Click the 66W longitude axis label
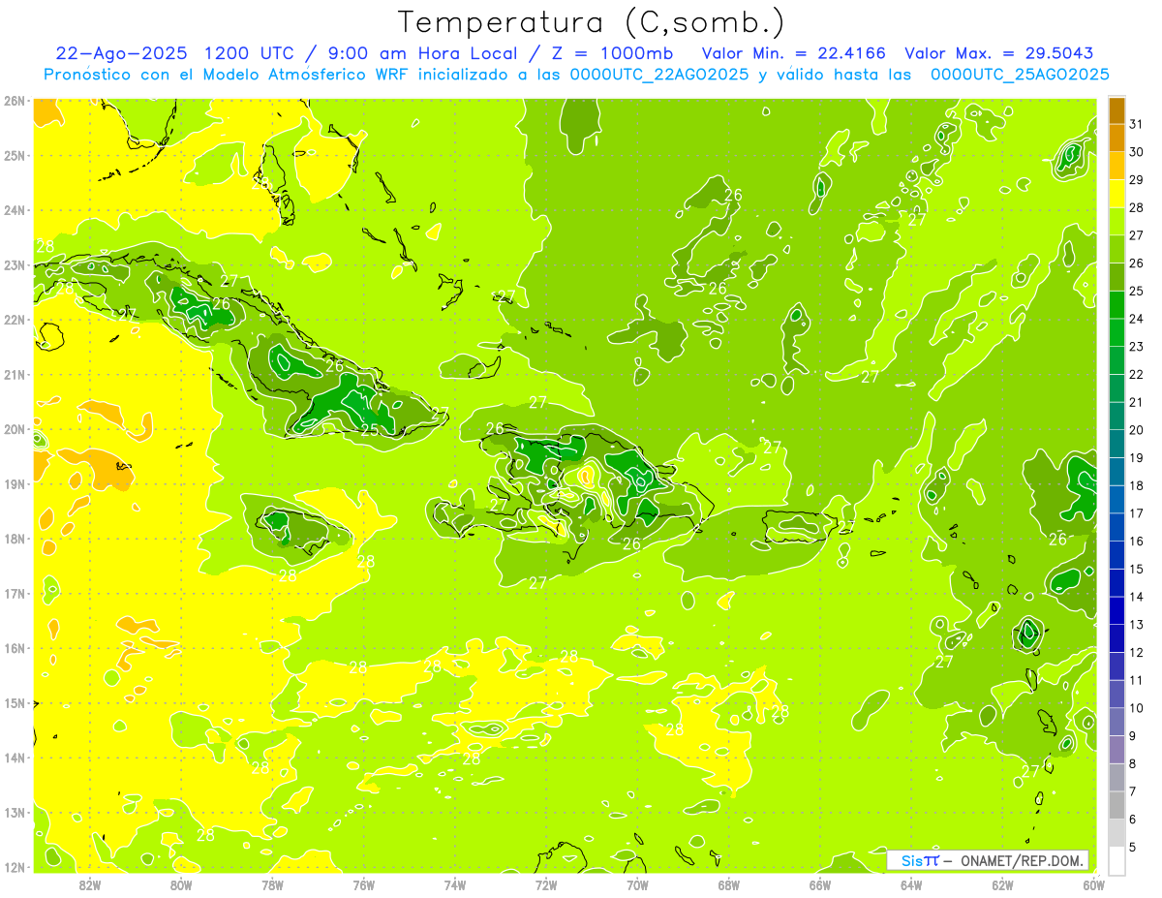The image size is (1162, 898). click(819, 884)
